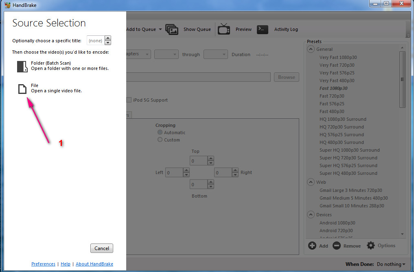Click the presets scrollbar down arrow
The image size is (414, 272).
[x=402, y=234]
